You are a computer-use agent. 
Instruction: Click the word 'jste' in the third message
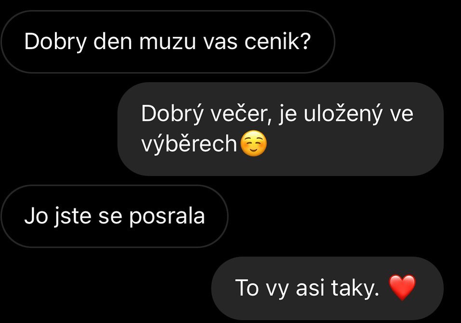point(73,217)
